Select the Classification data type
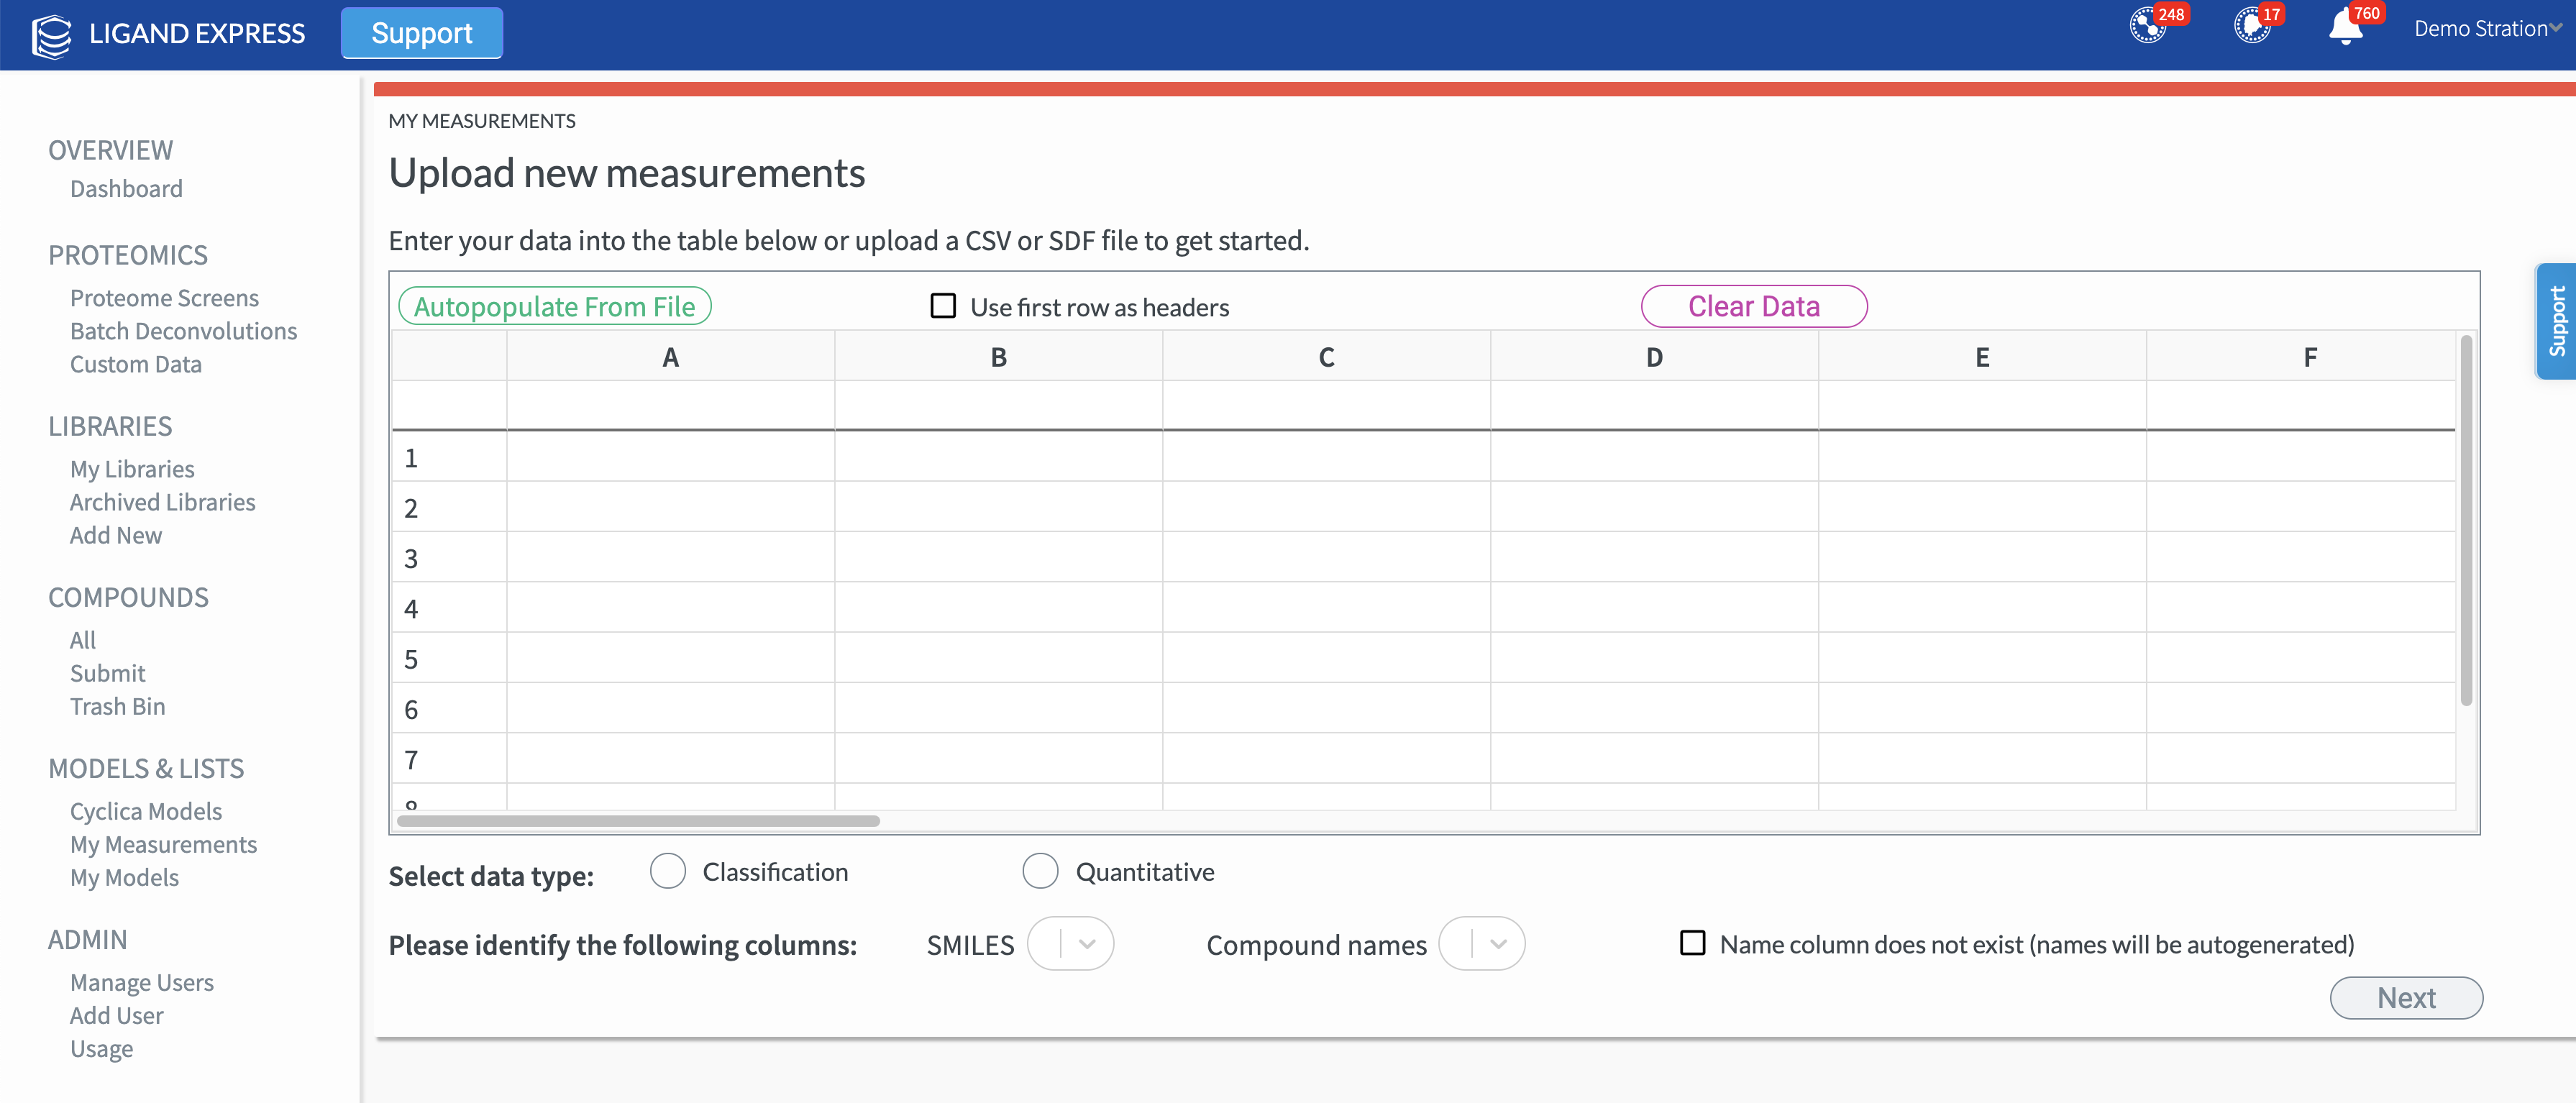Image resolution: width=2576 pixels, height=1103 pixels. (x=668, y=871)
